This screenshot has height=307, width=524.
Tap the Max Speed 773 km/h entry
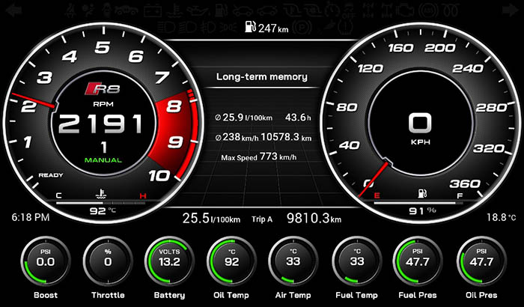259,156
